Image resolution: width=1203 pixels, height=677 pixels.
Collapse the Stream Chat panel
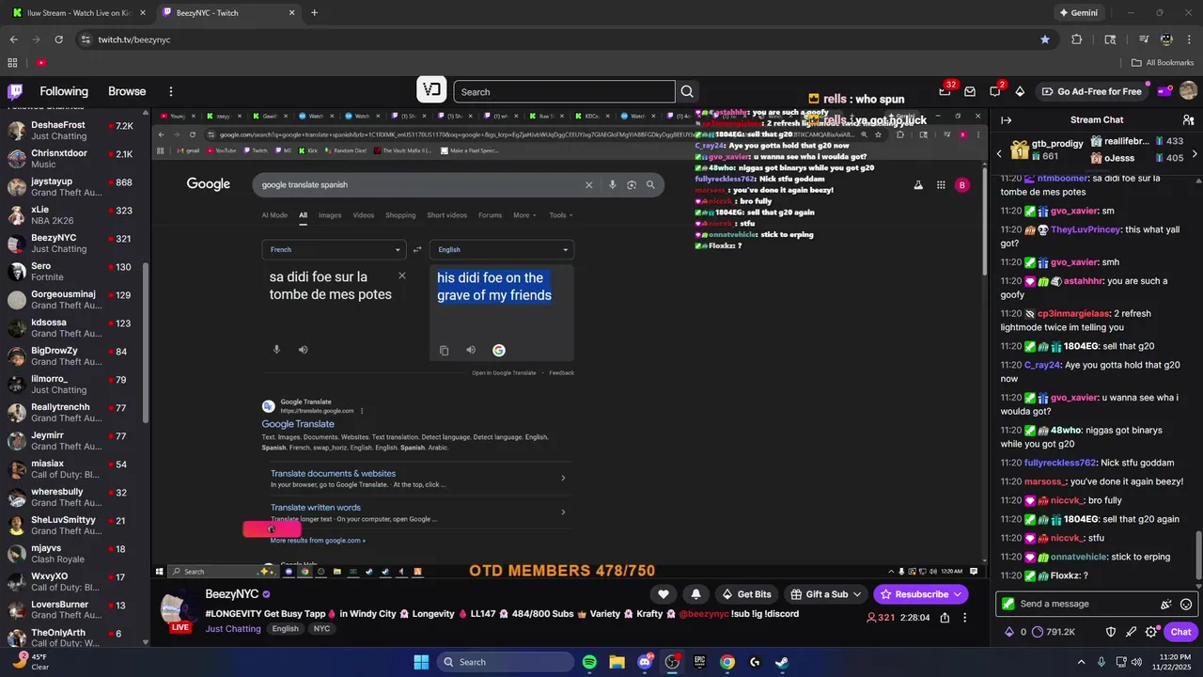(1006, 120)
